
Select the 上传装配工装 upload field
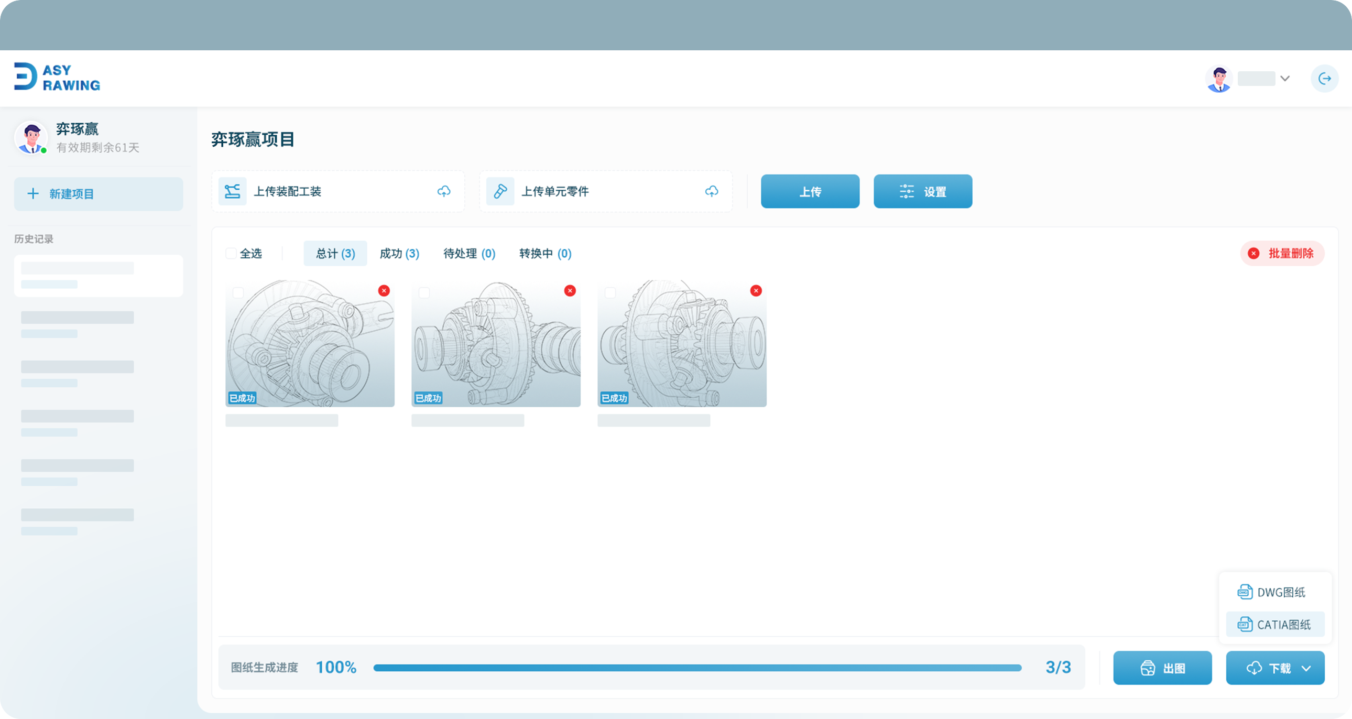[x=339, y=191]
